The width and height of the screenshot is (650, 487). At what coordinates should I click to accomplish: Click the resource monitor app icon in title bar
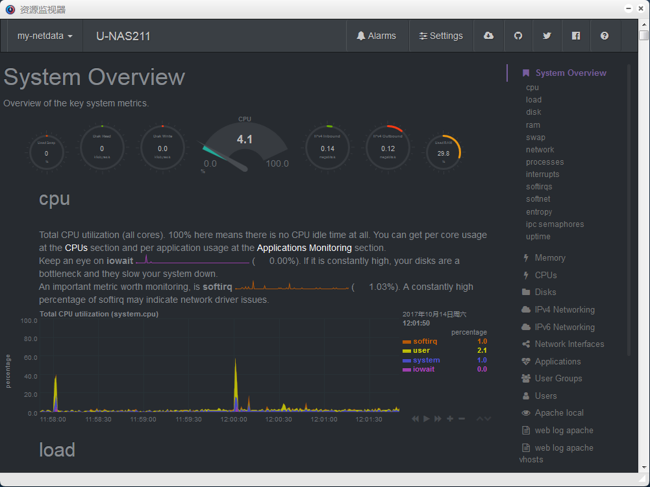click(x=10, y=10)
